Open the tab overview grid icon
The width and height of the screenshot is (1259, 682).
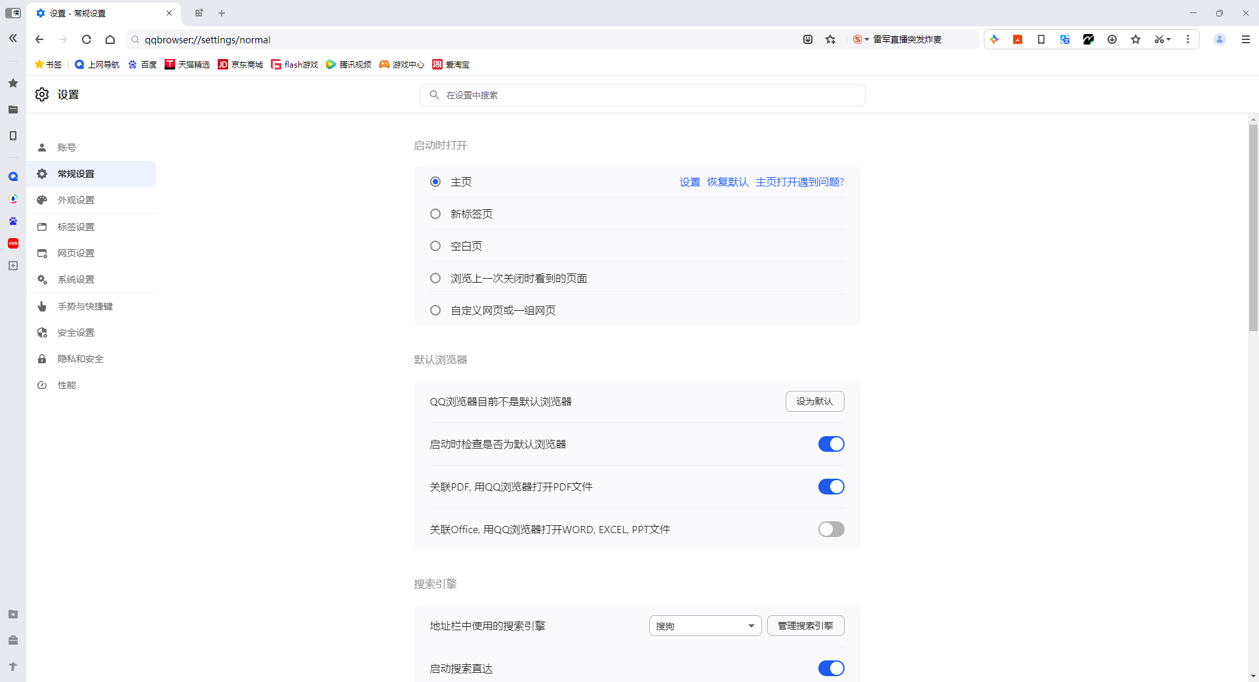[199, 13]
